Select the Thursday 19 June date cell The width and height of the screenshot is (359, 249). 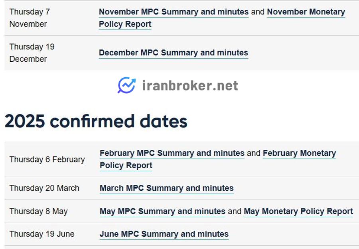click(x=42, y=234)
